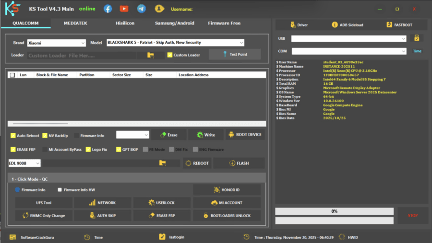Click the KS Tool logo
This screenshot has width=432, height=243.
pyautogui.click(x=12, y=8)
